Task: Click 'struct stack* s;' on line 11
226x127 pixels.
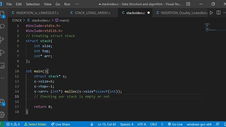Action: pos(50,76)
